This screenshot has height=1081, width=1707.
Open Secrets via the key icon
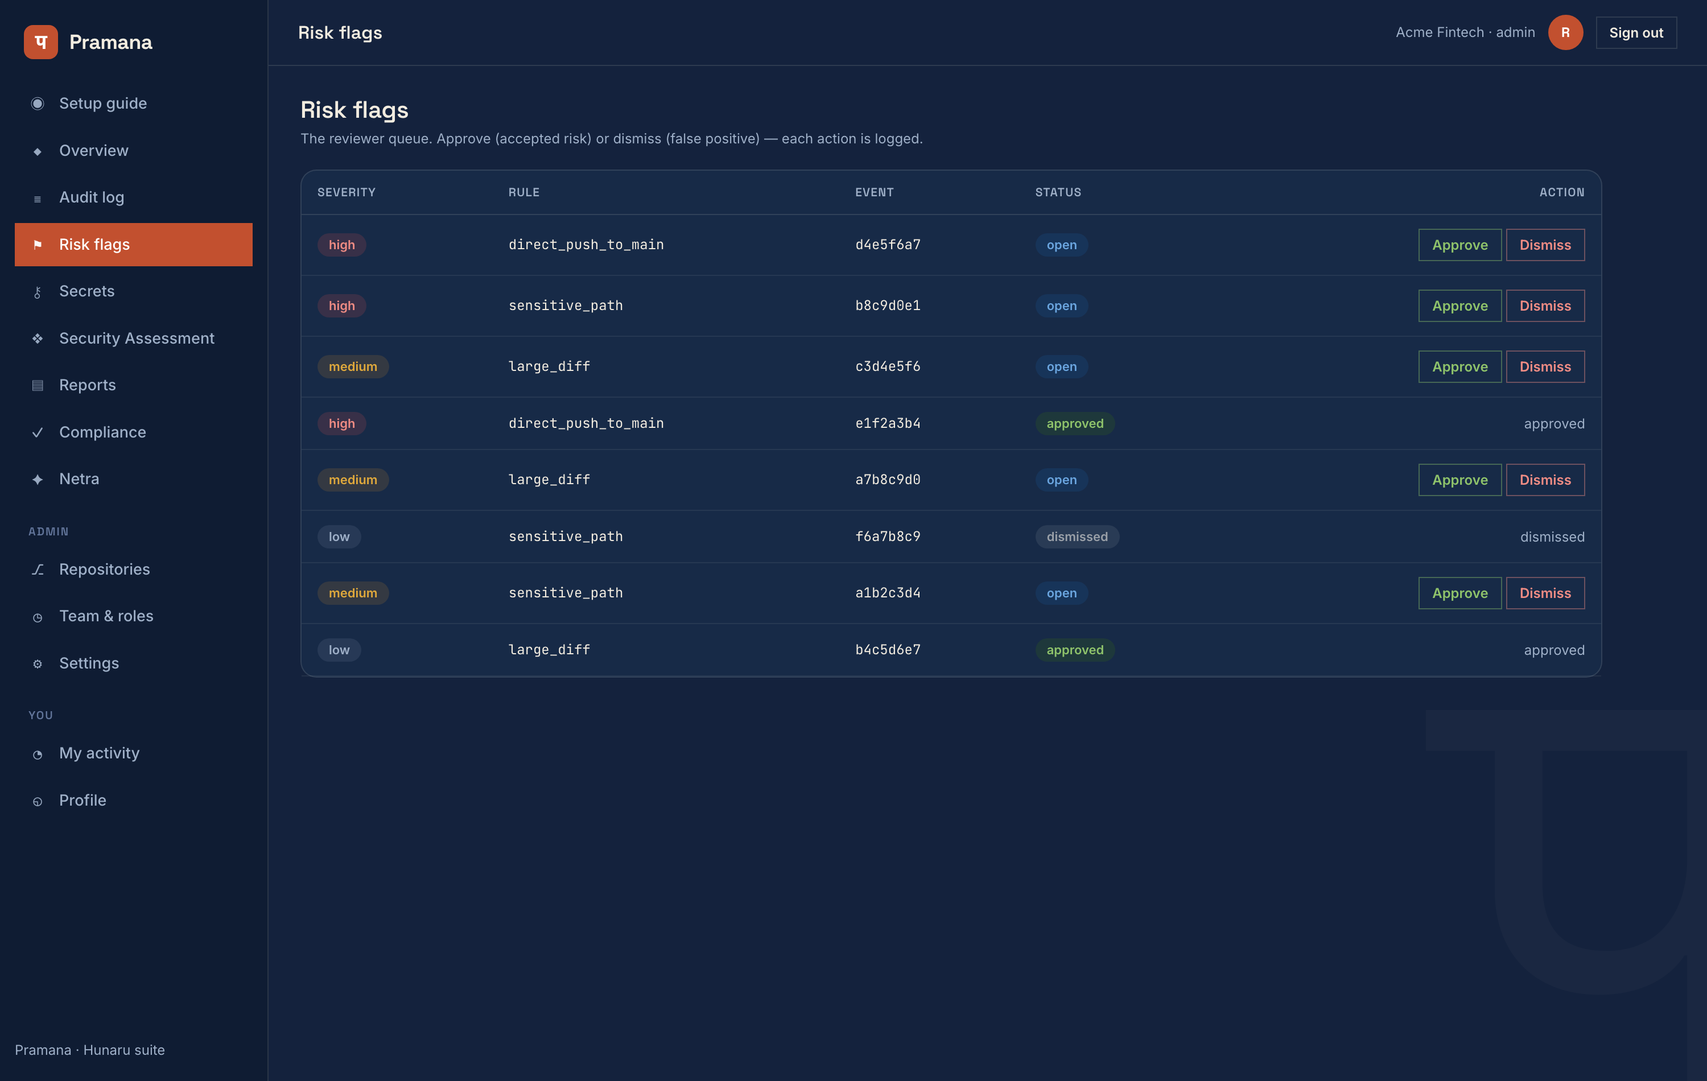[38, 292]
